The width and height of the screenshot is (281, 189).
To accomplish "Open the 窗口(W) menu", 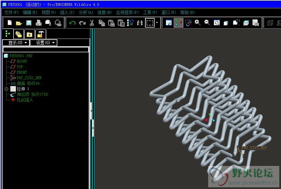I will (169, 12).
